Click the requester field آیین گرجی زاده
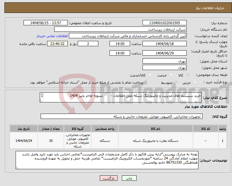The width and height of the screenshot is (232, 186). (x=128, y=36)
